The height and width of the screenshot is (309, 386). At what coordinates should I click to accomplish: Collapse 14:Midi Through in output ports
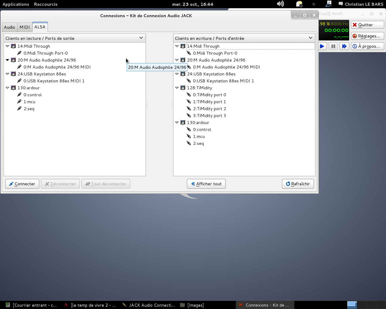[x=8, y=46]
